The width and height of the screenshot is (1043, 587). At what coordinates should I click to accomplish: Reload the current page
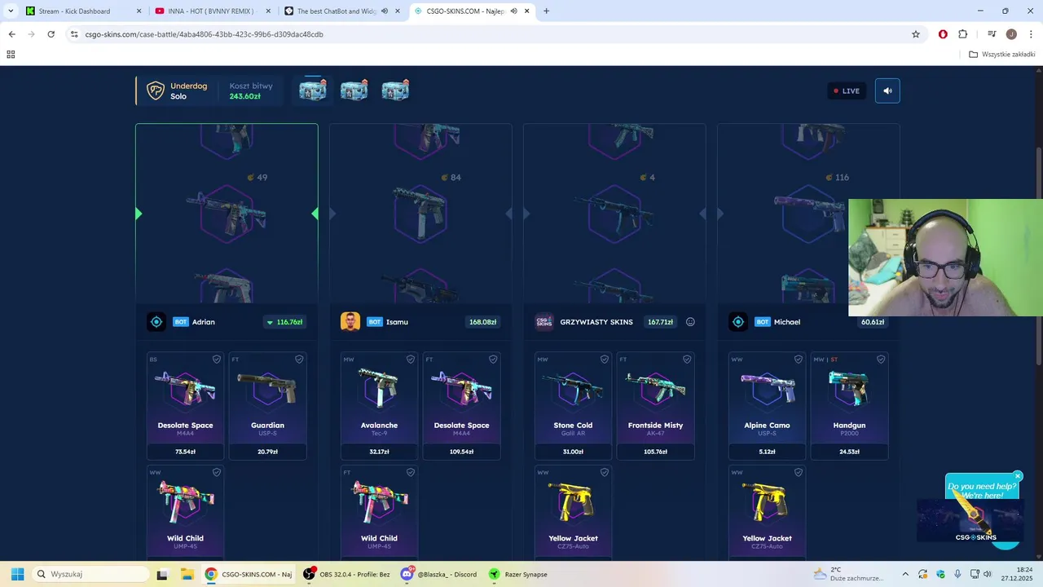click(51, 34)
